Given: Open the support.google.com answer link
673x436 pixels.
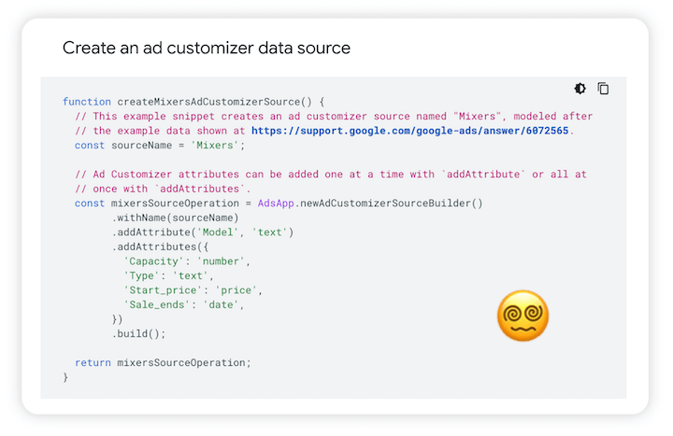Looking at the screenshot, I should (x=410, y=131).
